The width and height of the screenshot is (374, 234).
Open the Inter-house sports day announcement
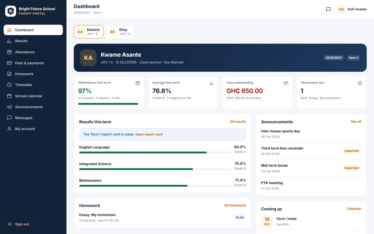pos(311,134)
